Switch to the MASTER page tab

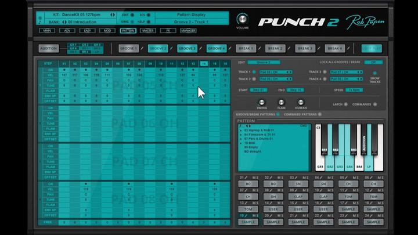[x=147, y=31]
